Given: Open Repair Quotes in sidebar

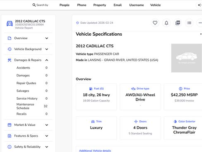Looking at the screenshot, I should coord(26,83).
